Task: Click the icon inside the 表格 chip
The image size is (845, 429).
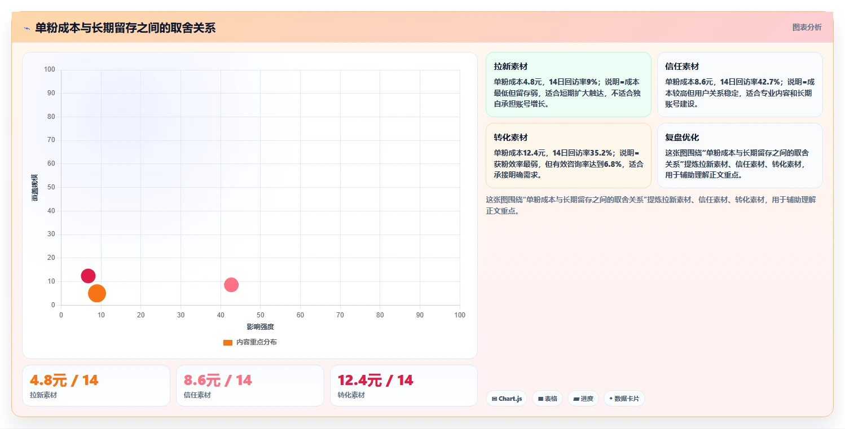Action: (541, 399)
